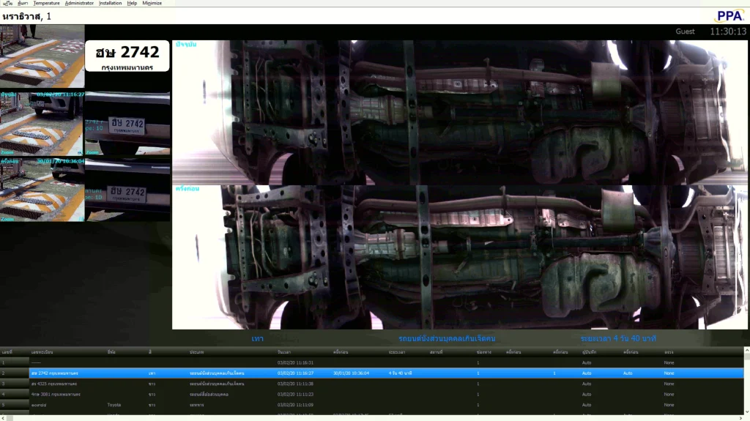Open the previous vehicle photo dated 30/01/20

coord(42,189)
